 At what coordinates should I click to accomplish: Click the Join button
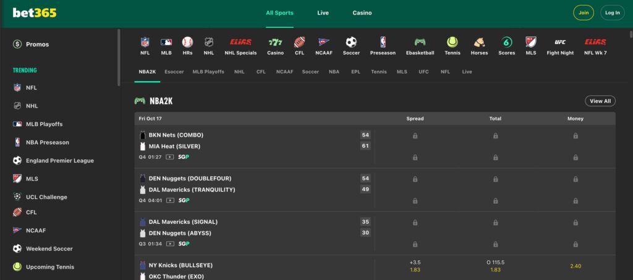[x=583, y=12]
